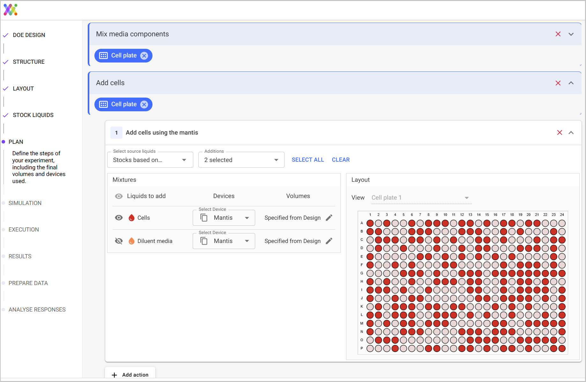Go to the Stock Liquids step

[33, 115]
